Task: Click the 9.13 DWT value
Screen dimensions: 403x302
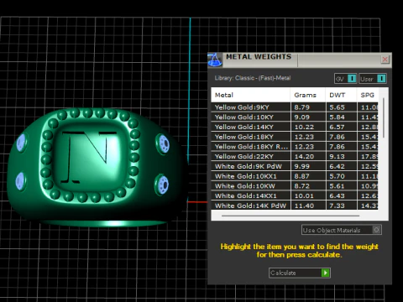Action: pos(337,157)
